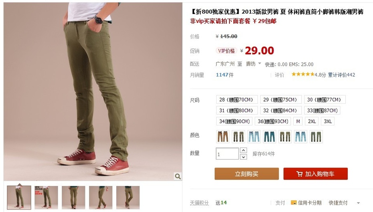This screenshot has height=212, width=373.
Task: Expand the payment options arrow after 快捷支付
Action: click(358, 203)
